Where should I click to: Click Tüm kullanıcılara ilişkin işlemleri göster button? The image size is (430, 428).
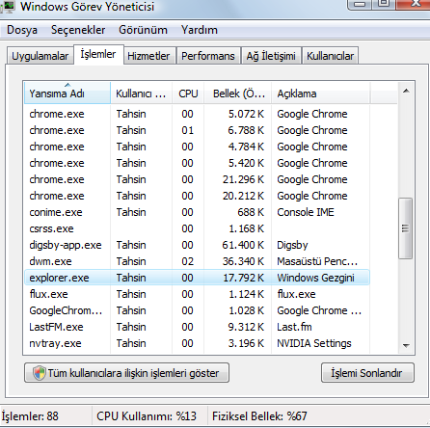(x=126, y=373)
